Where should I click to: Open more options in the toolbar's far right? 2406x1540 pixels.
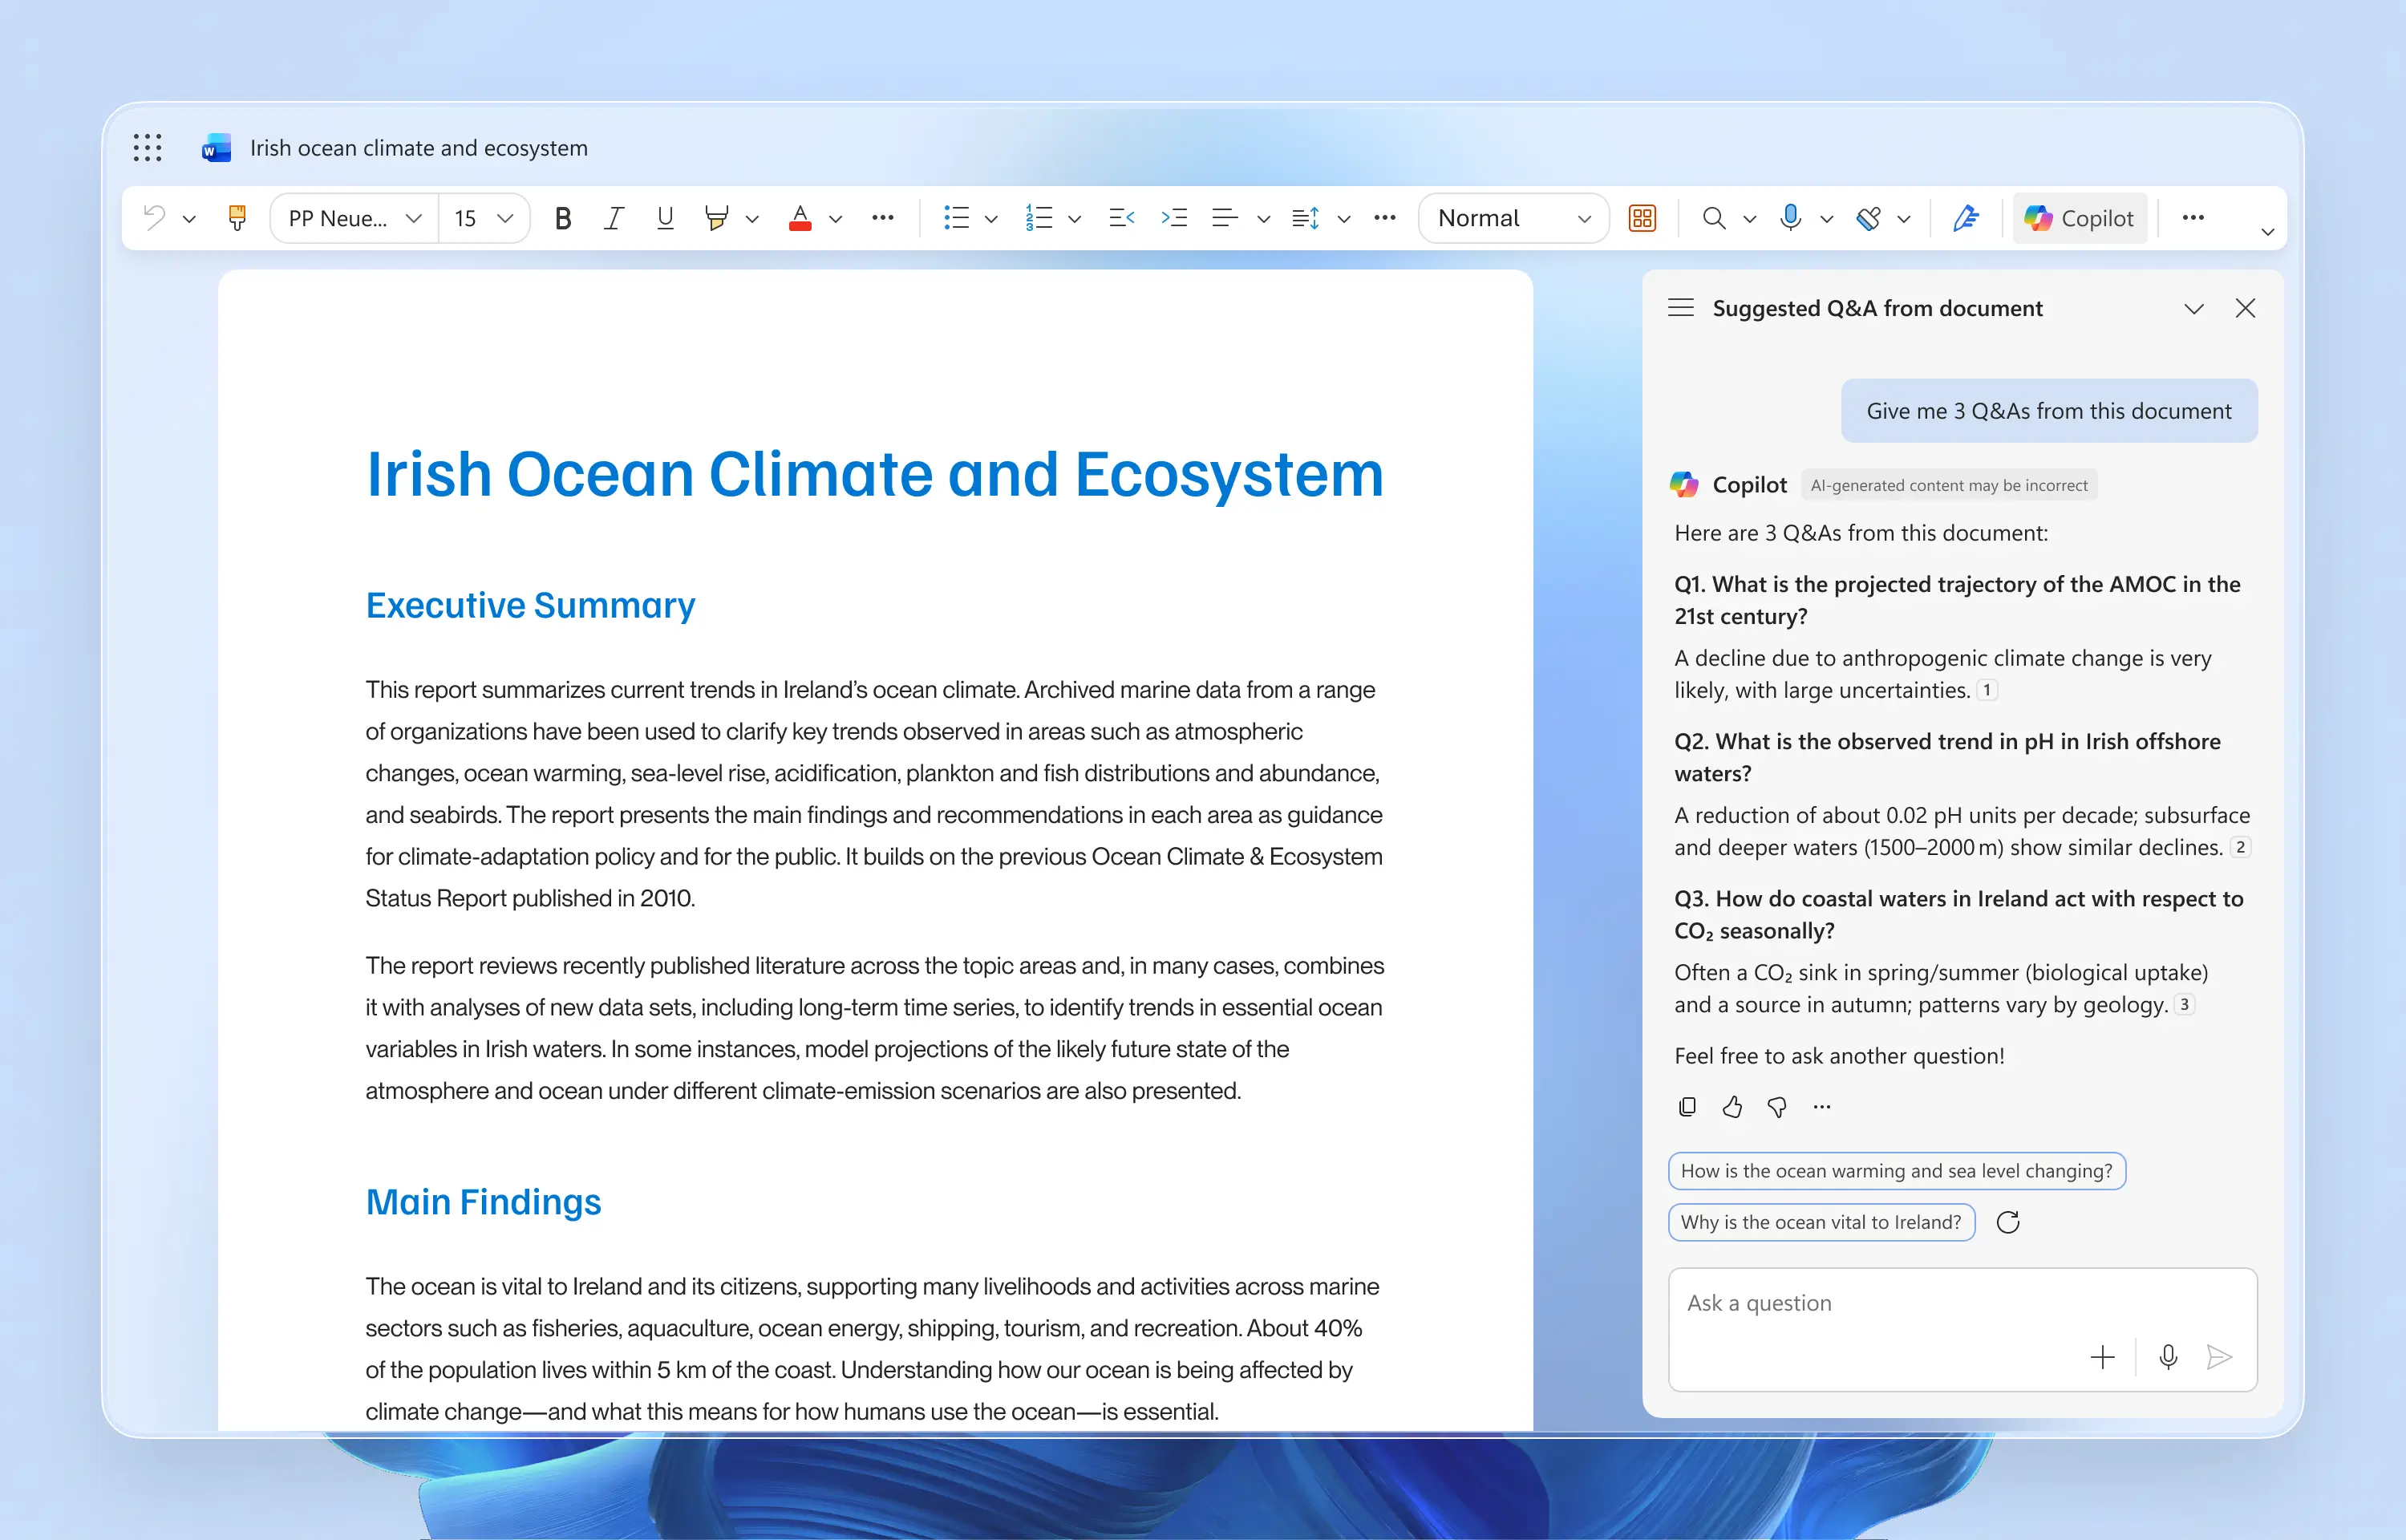pyautogui.click(x=2193, y=218)
